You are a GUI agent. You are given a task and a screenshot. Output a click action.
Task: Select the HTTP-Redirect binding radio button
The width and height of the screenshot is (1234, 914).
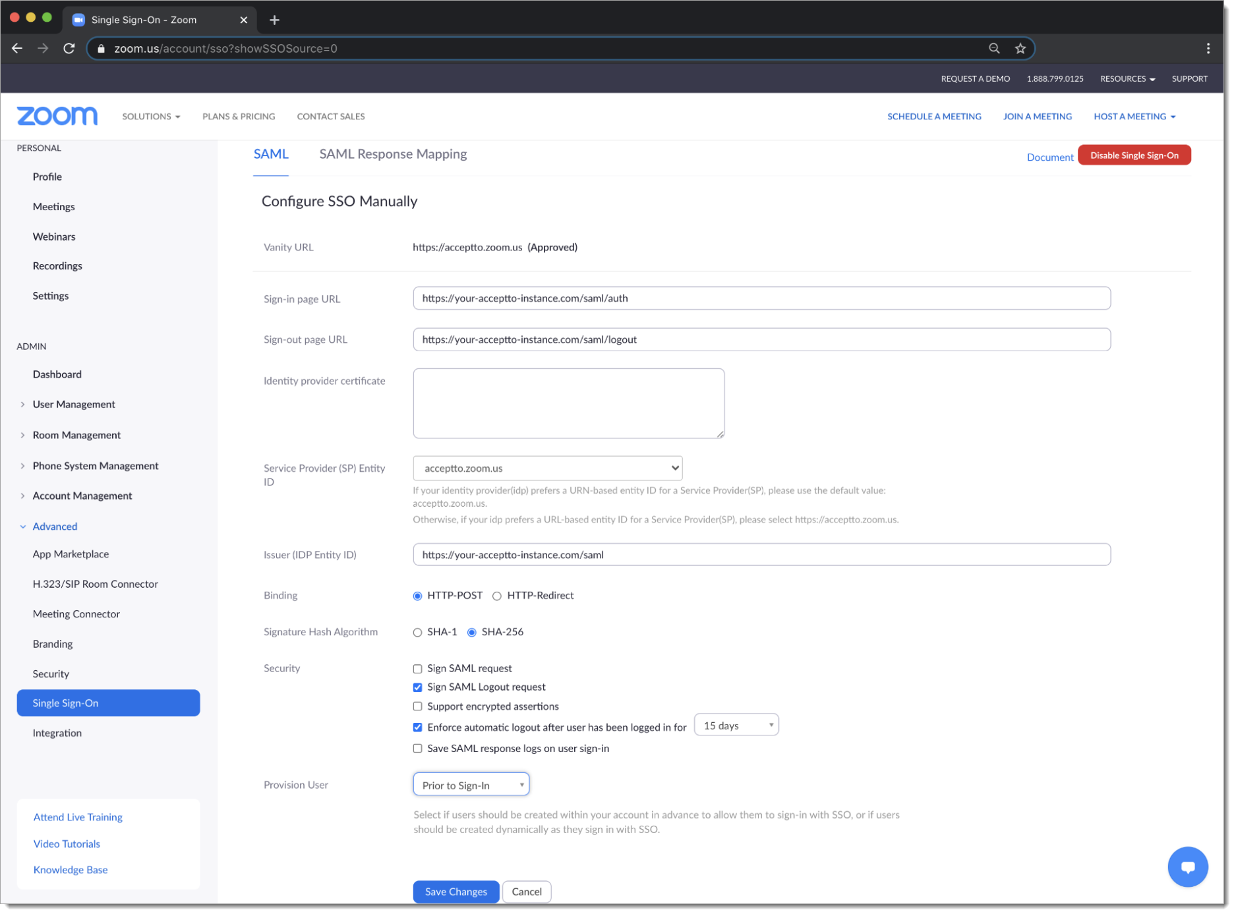[497, 596]
